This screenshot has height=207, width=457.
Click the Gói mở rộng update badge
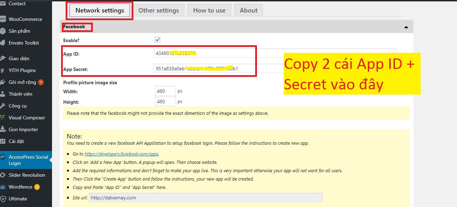tap(41, 82)
